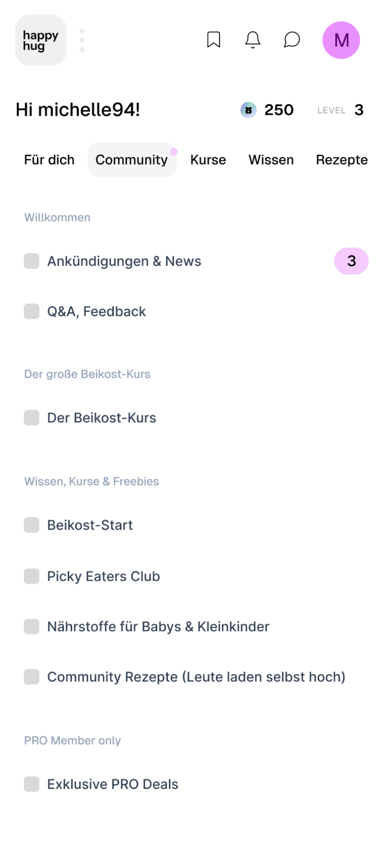Click the unread badge showing 3
Image resolution: width=388 pixels, height=845 pixels.
point(351,261)
